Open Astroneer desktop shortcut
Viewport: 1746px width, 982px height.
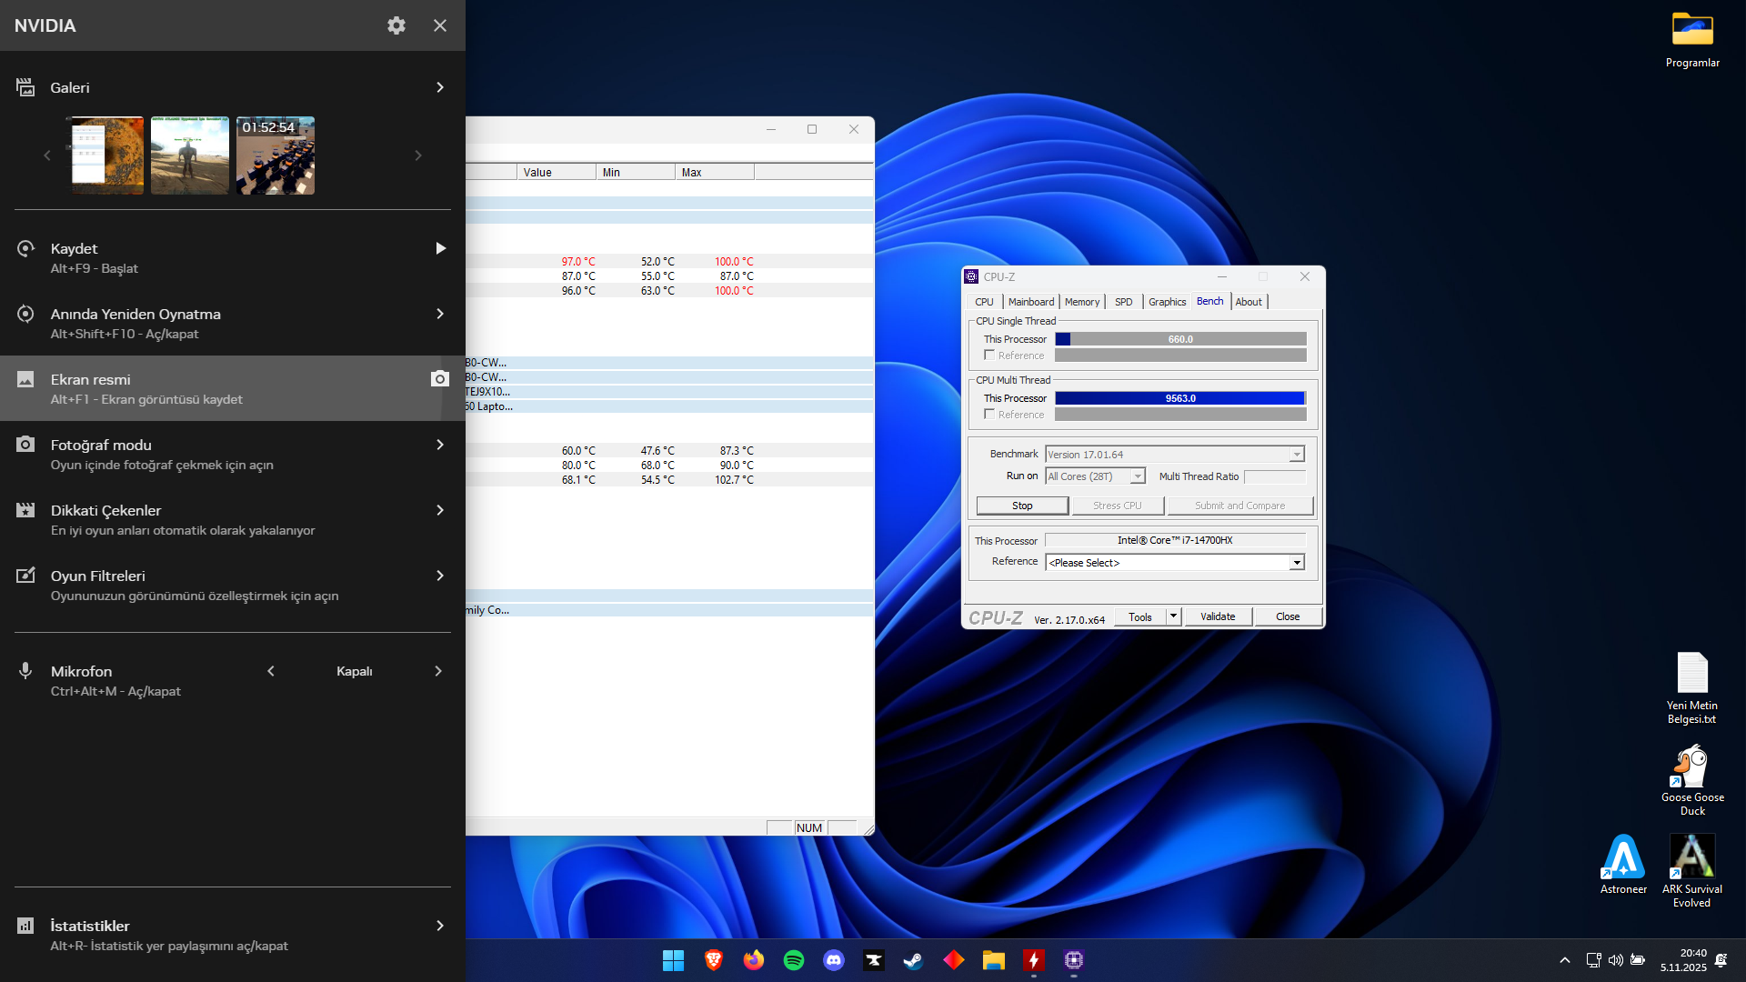coord(1623,864)
